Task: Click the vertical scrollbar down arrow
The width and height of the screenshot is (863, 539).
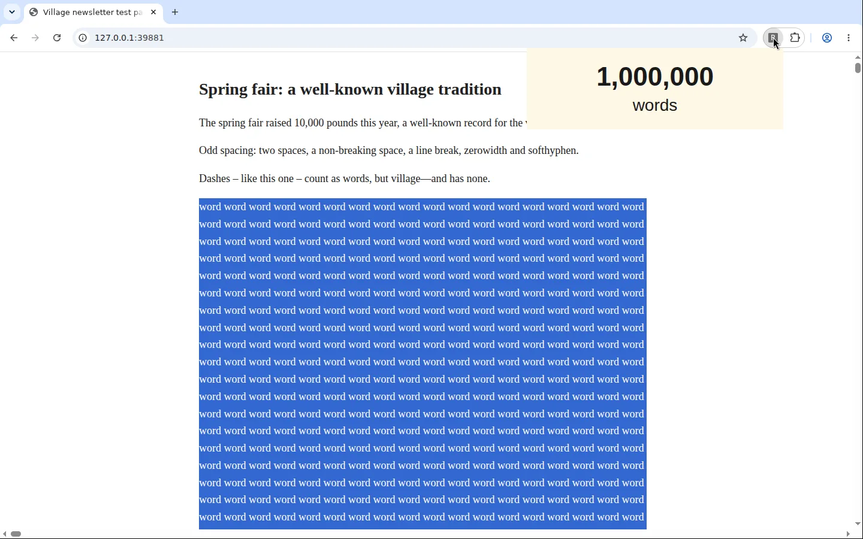Action: (858, 524)
